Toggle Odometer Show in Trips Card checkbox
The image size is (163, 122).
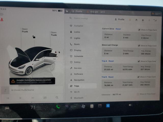pyautogui.click(x=138, y=94)
